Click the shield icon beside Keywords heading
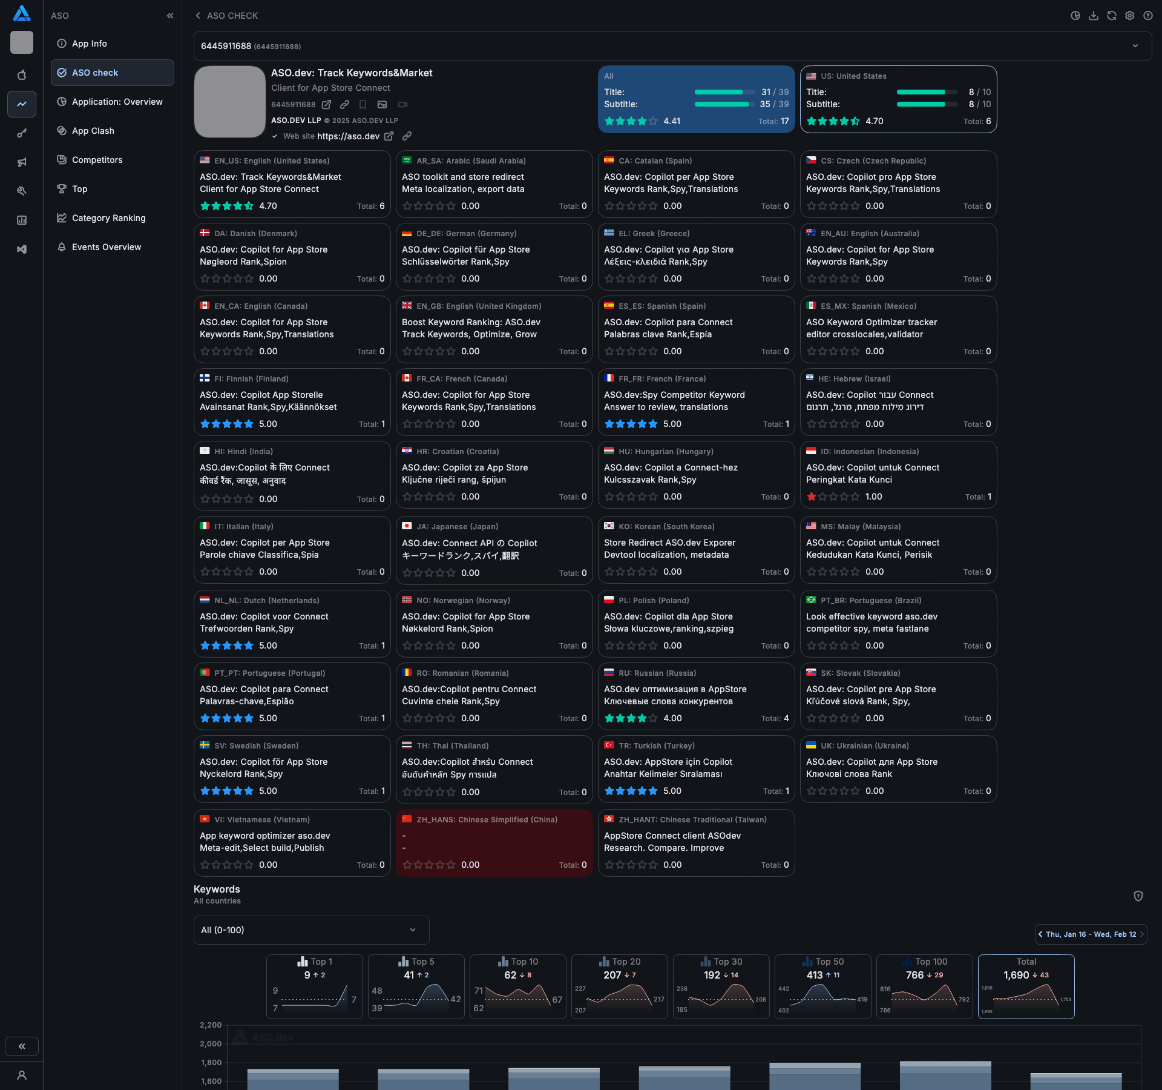1162x1090 pixels. point(1138,896)
